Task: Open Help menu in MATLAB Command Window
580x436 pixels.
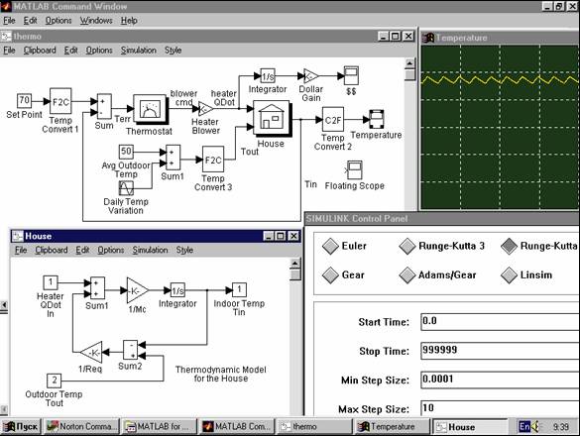Action: [129, 21]
